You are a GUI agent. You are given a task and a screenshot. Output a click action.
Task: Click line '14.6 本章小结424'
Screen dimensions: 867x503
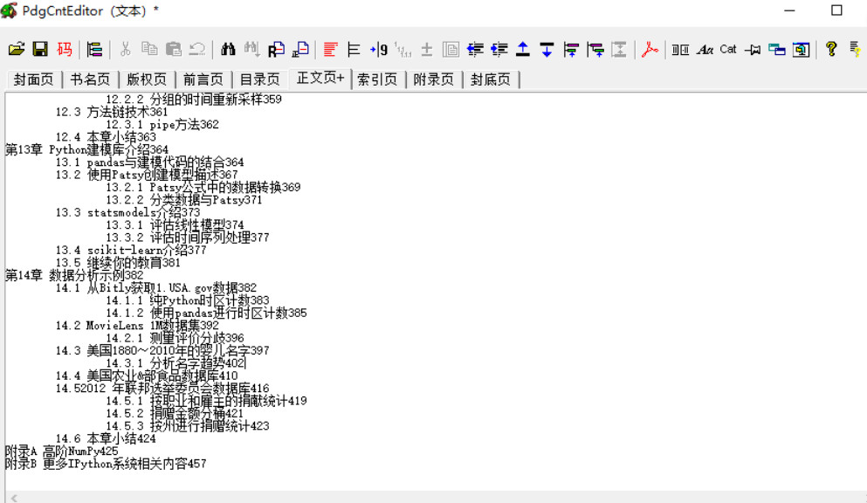[x=106, y=439]
